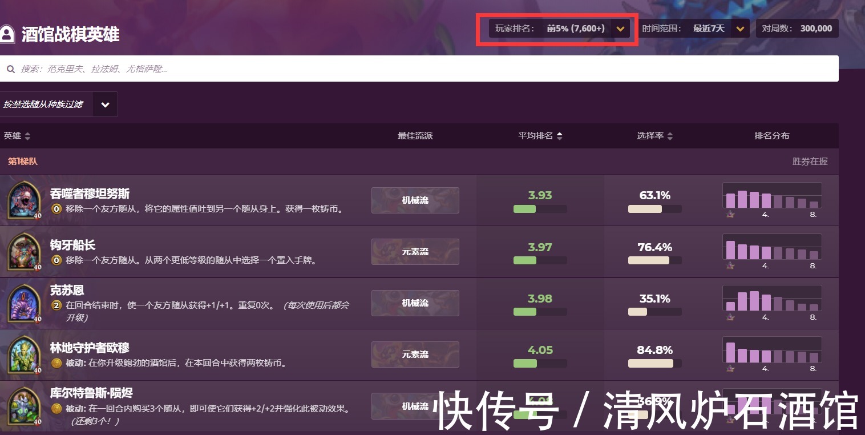Screen dimensions: 865x435
Task: Click the search magnifier icon
Action: [10, 69]
